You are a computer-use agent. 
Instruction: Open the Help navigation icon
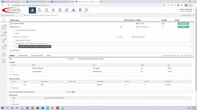tap(86, 10)
